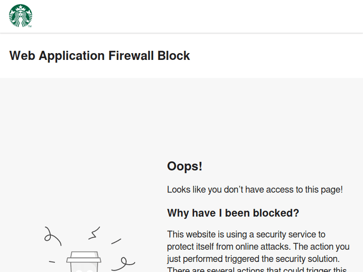Image resolution: width=363 pixels, height=272 pixels.
Task: Click the "This website is using a security" line
Action: (x=246, y=234)
